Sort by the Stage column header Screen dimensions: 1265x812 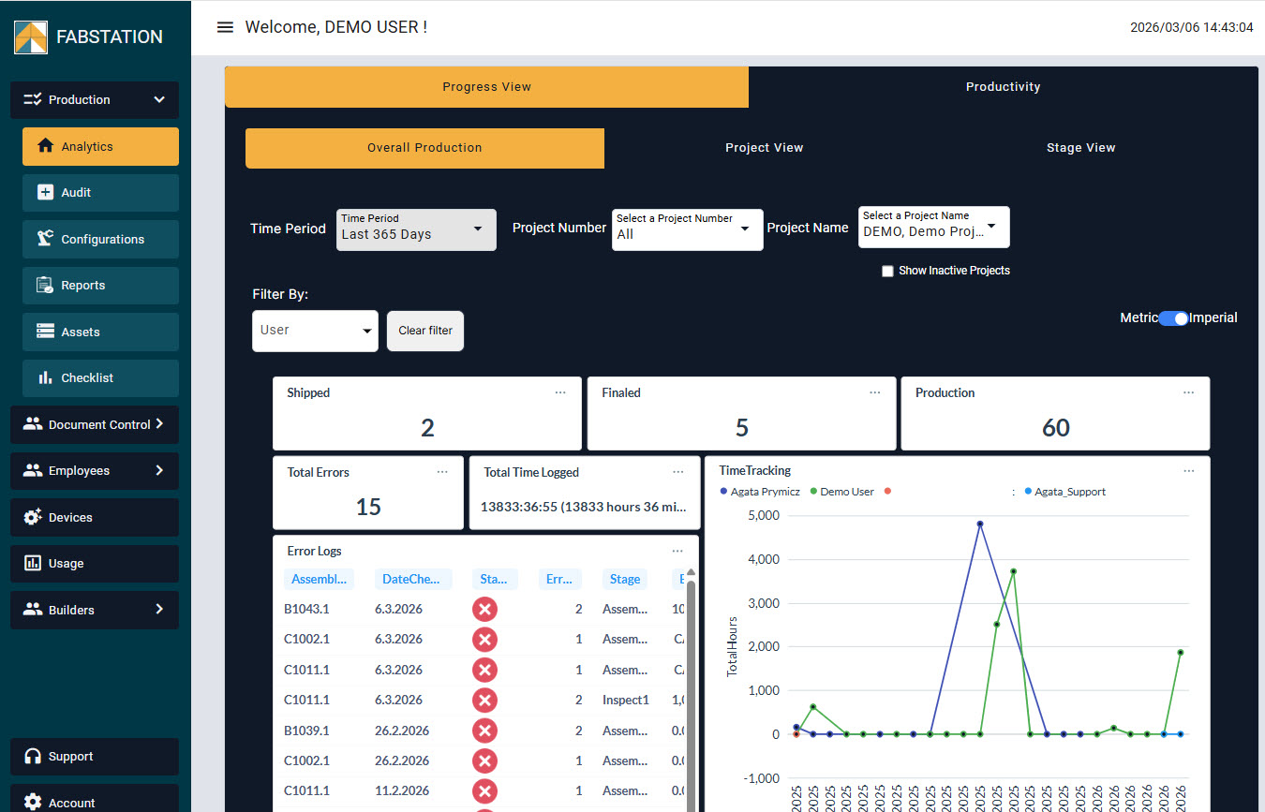(625, 580)
